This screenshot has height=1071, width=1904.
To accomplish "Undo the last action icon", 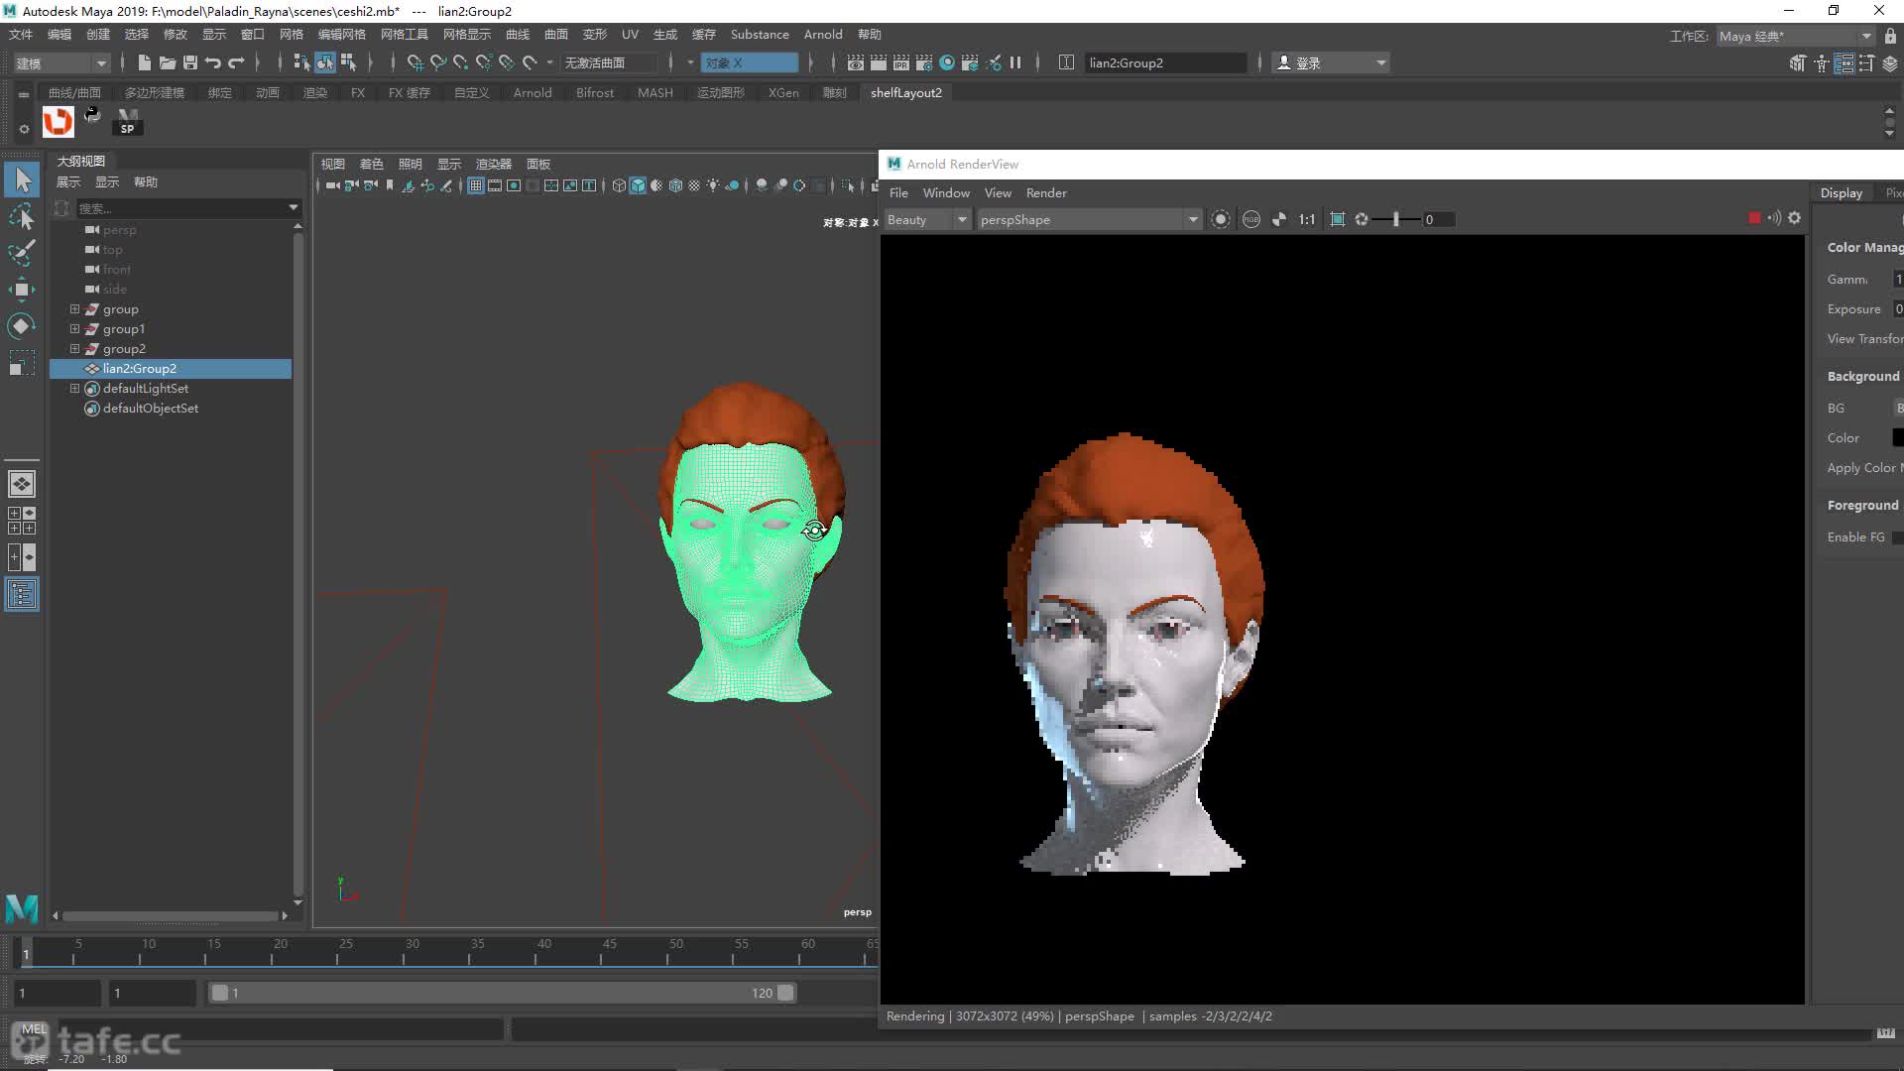I will click(213, 62).
